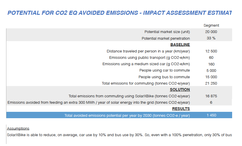Select the total commuting emissions value 21 250
Screen dimensions: 242x146
tap(211, 83)
